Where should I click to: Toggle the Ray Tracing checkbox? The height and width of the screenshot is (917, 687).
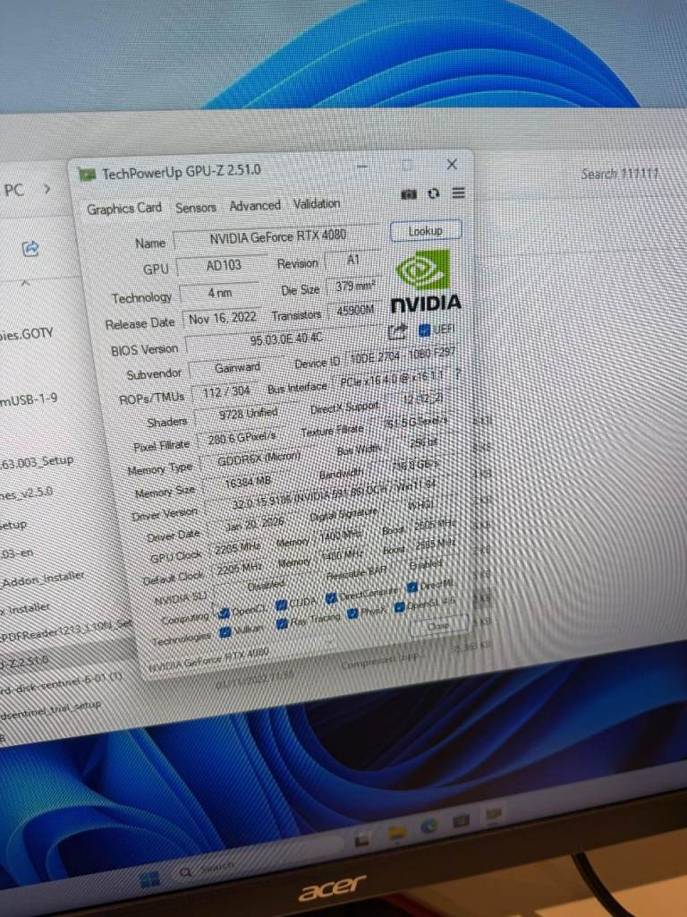pyautogui.click(x=282, y=623)
